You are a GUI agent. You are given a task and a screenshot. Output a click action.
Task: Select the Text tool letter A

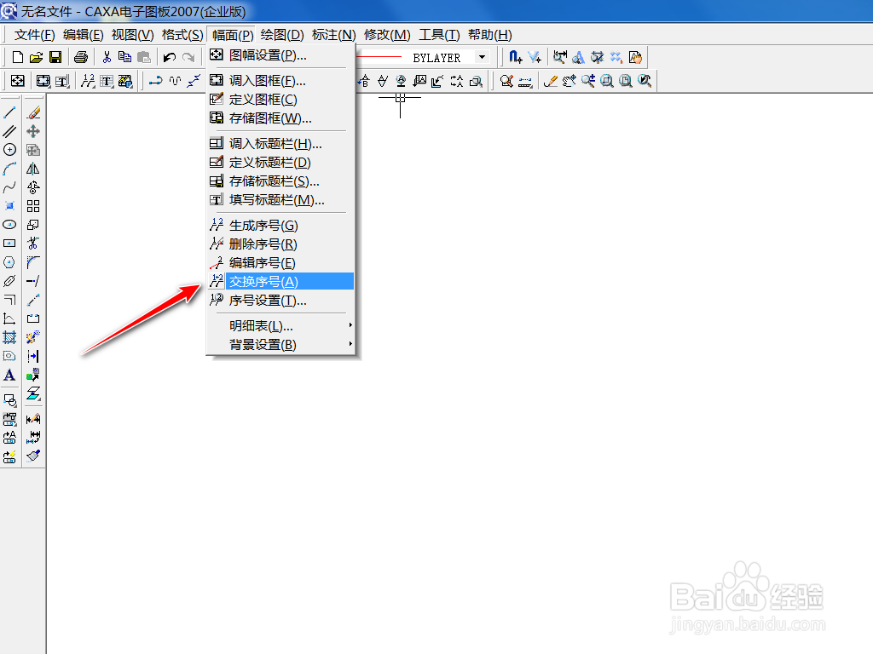pyautogui.click(x=9, y=375)
